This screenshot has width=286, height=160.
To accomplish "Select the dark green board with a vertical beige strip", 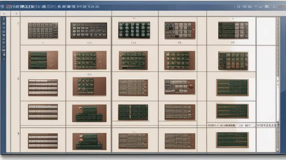I will pyautogui.click(x=133, y=112).
